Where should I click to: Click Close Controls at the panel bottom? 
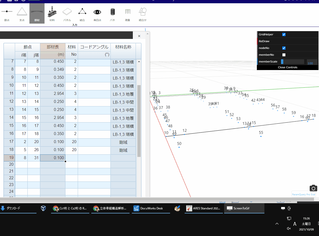point(288,67)
